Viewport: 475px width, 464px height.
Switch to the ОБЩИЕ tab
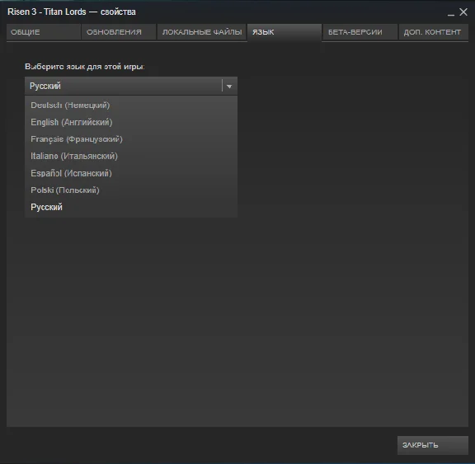tap(44, 32)
